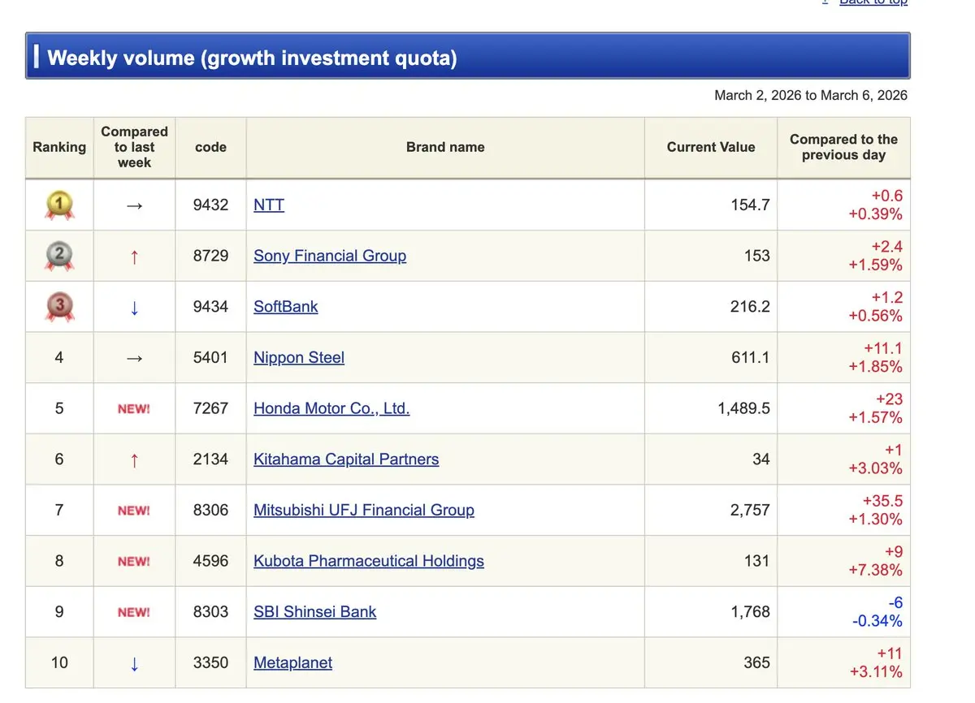Screen dimensions: 975x703
Task: Click the blue down arrow for Metaplanet
Action: click(134, 664)
